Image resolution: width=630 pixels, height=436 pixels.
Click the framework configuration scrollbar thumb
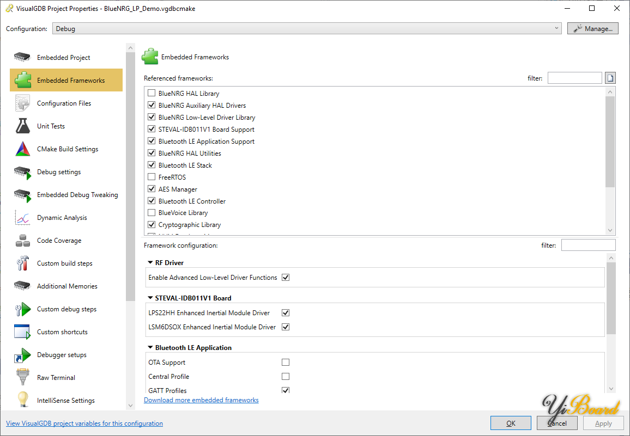611,298
